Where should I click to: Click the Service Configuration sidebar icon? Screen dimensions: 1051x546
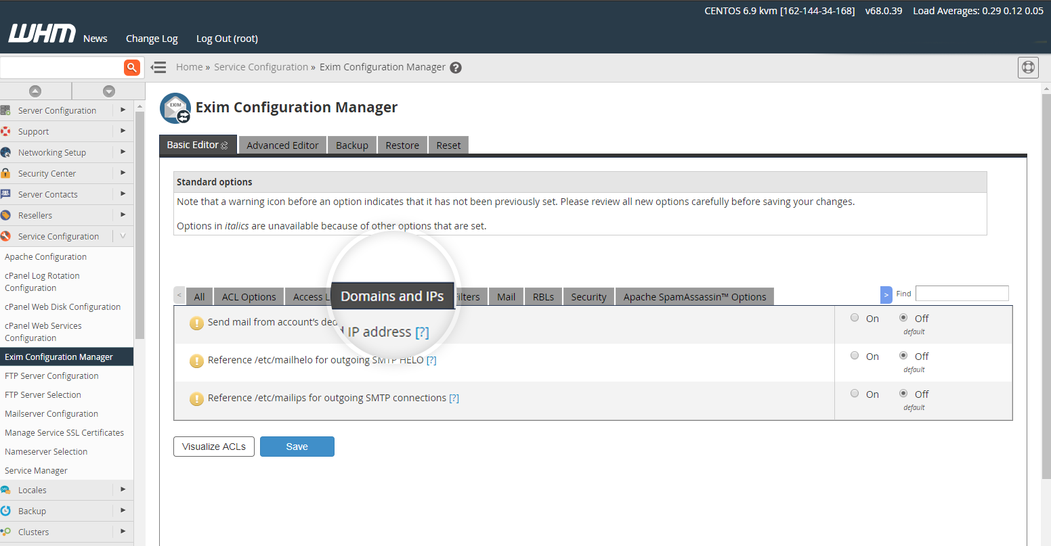point(5,236)
